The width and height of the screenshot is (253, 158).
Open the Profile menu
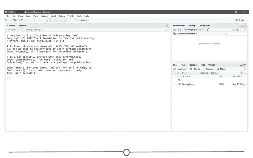coord(71,16)
